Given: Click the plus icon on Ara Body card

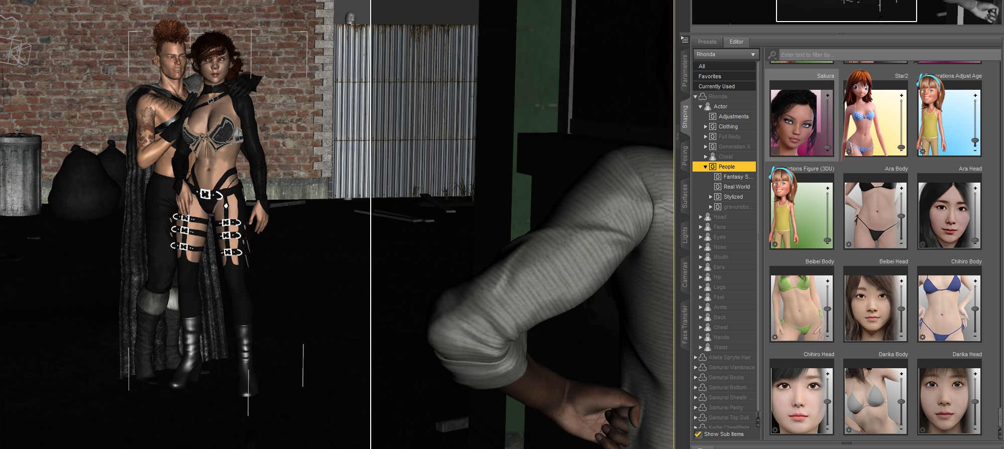Looking at the screenshot, I should coord(902,188).
